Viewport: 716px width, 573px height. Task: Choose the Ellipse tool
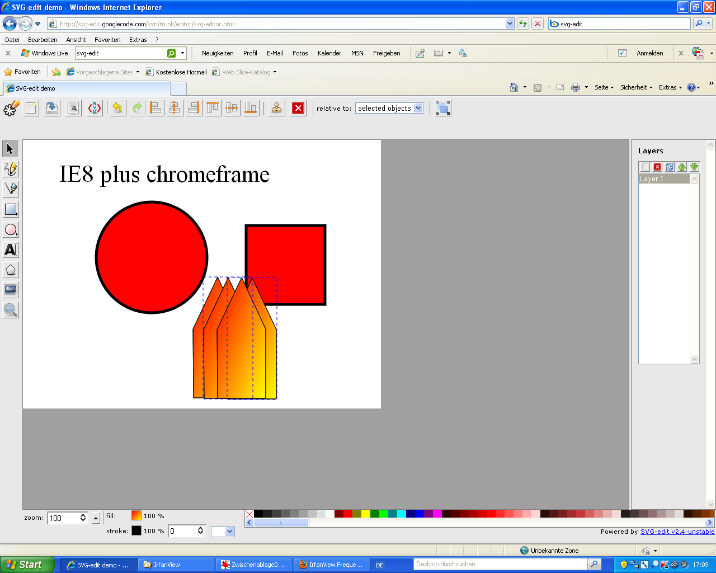pyautogui.click(x=11, y=229)
